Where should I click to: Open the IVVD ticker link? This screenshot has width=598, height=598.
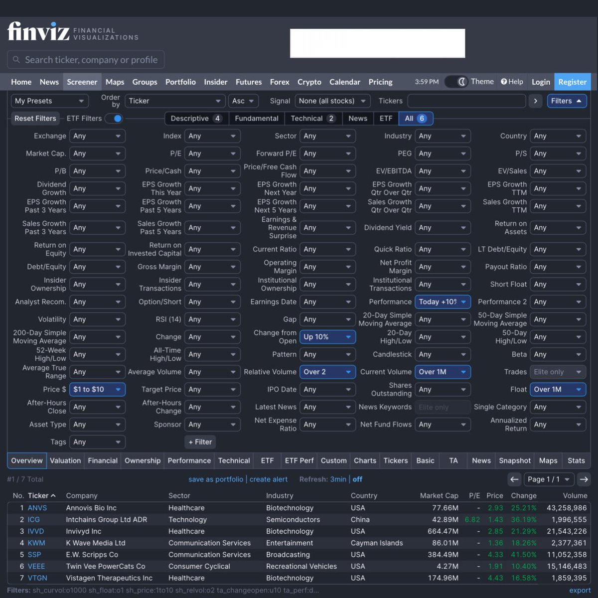coord(36,531)
